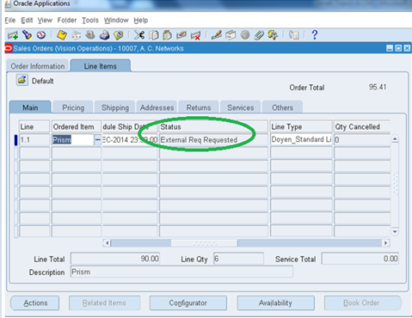412x318 pixels.
Task: Click the folder icon beside Default
Action: point(22,80)
